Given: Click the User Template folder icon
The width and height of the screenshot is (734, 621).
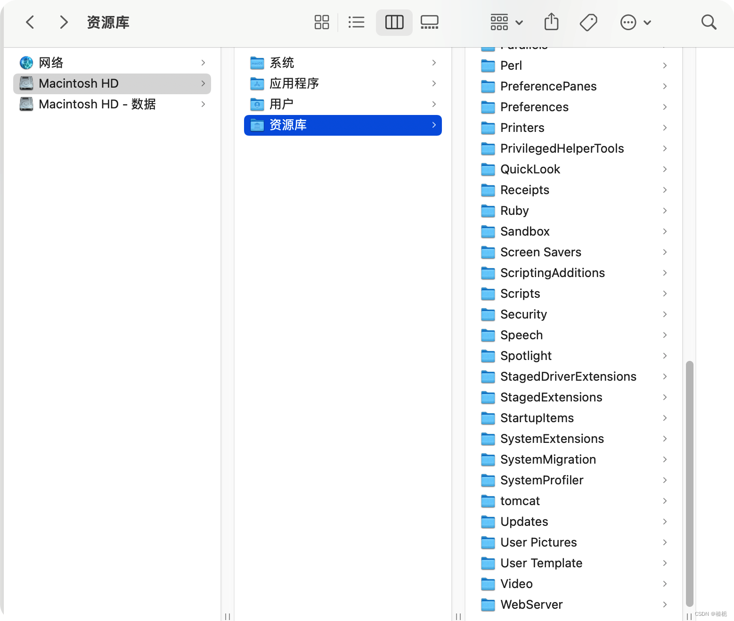Looking at the screenshot, I should coord(488,563).
